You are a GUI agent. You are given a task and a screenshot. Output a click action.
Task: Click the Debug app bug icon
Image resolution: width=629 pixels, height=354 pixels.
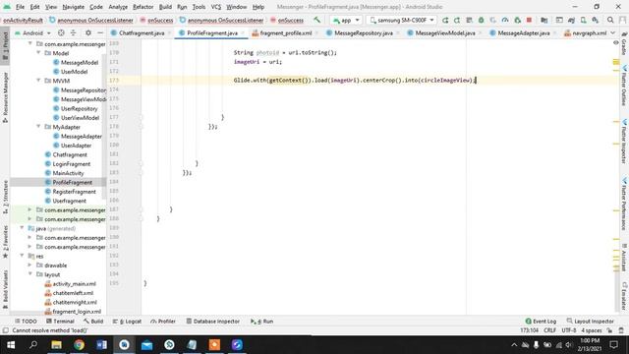point(481,20)
